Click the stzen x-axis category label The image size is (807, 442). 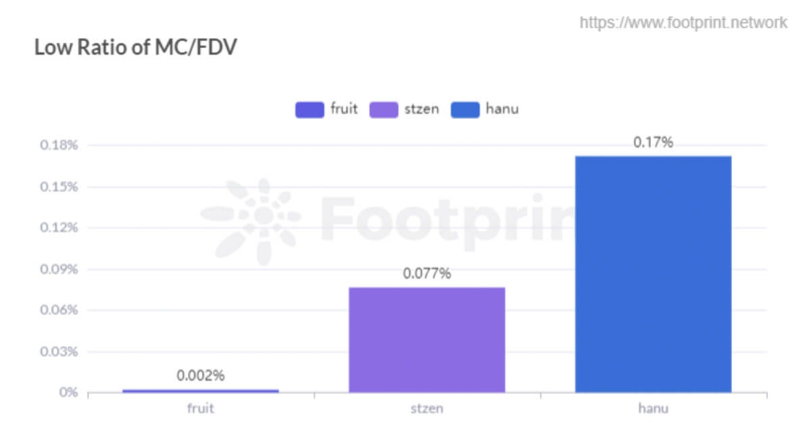[x=426, y=408]
